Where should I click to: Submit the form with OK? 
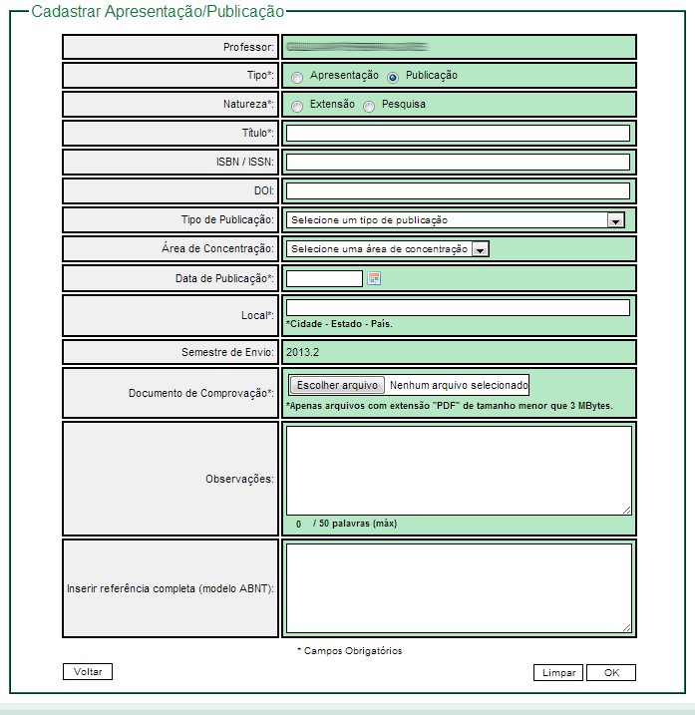coord(611,672)
